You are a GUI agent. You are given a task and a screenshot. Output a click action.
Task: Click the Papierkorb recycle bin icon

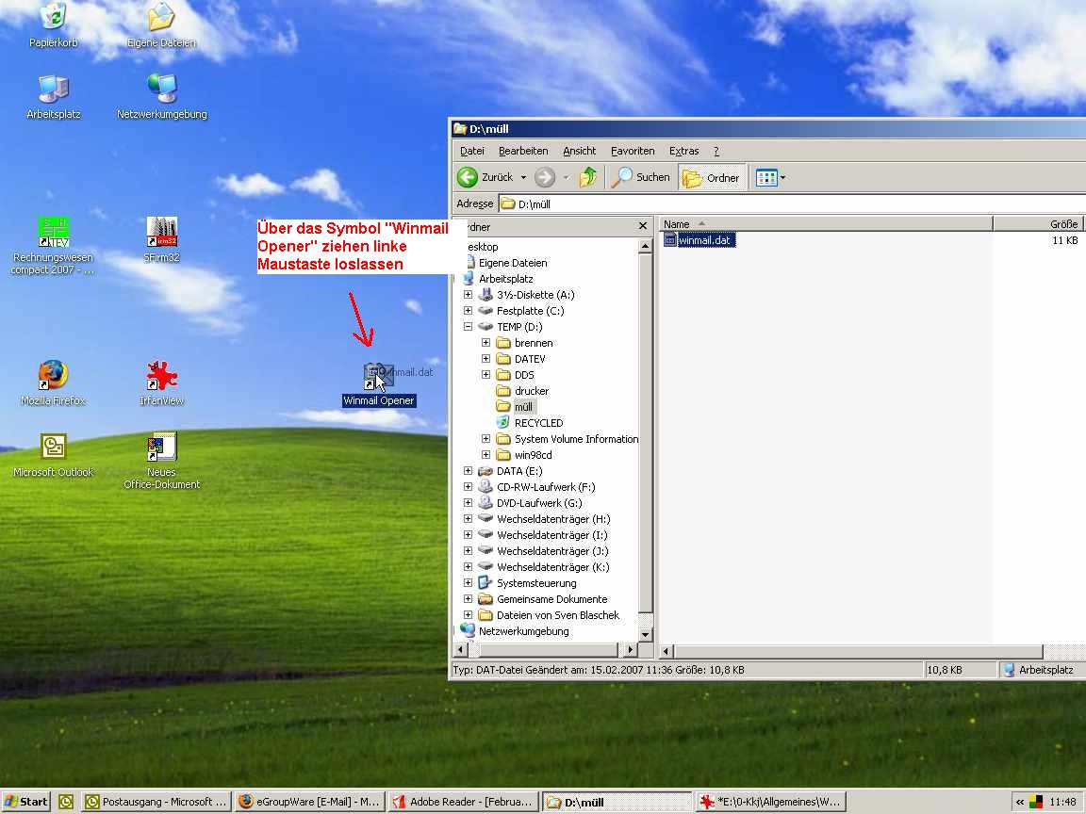coord(53,17)
